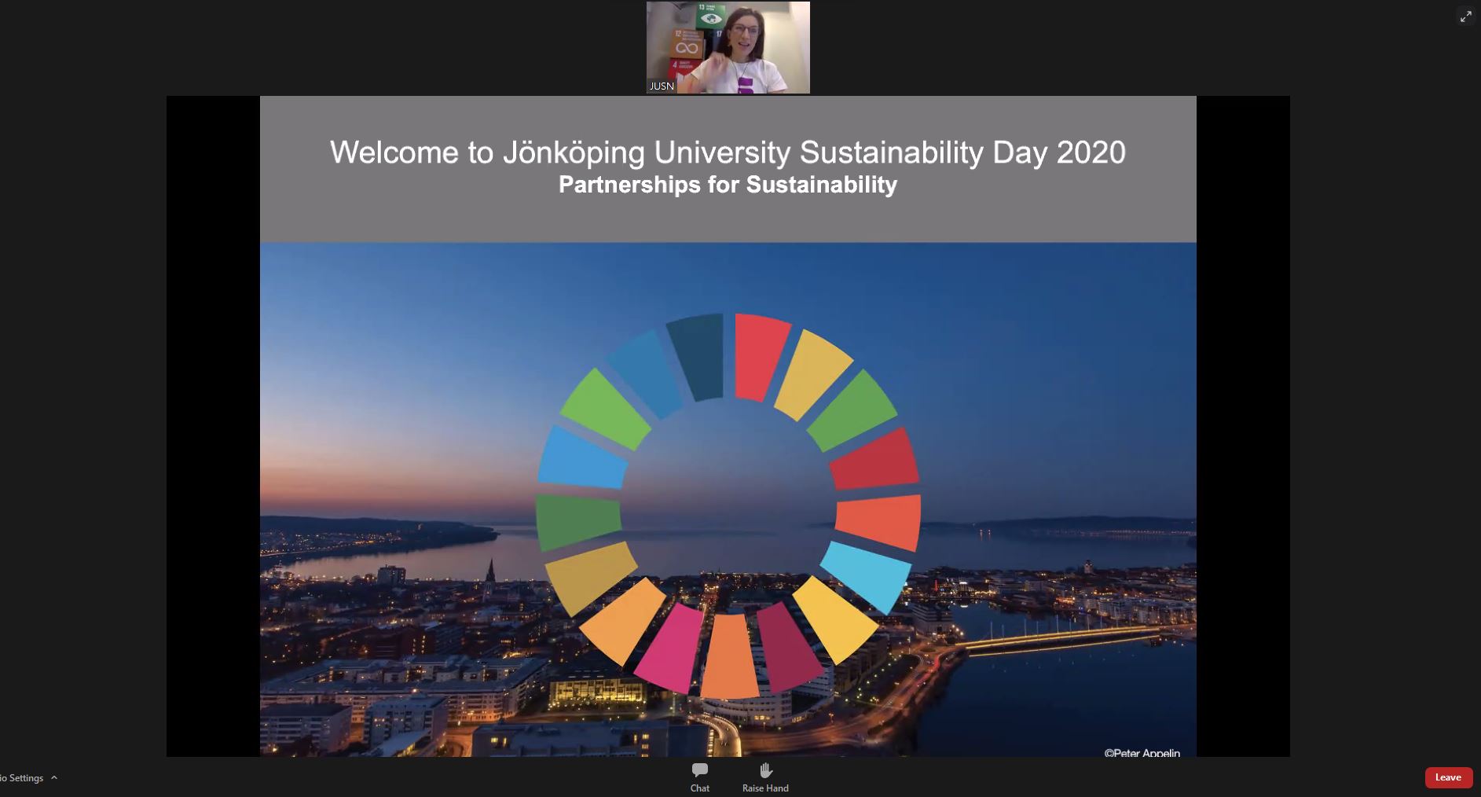Open Audio Settings label
Screen dimensions: 1481x797
tap(22, 777)
